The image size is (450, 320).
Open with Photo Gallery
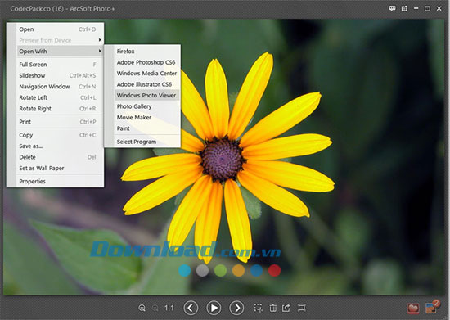click(147, 106)
